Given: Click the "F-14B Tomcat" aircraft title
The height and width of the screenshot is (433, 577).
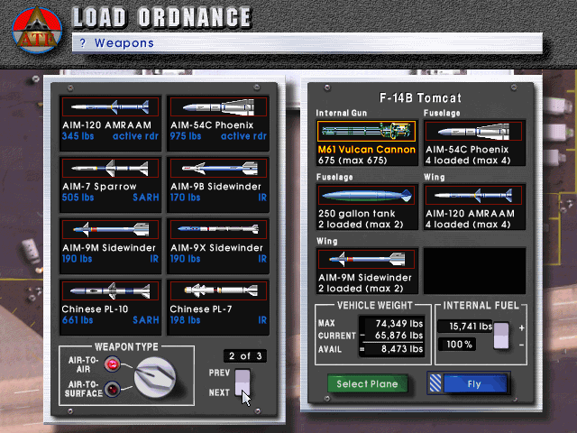Looking at the screenshot, I should click(420, 98).
